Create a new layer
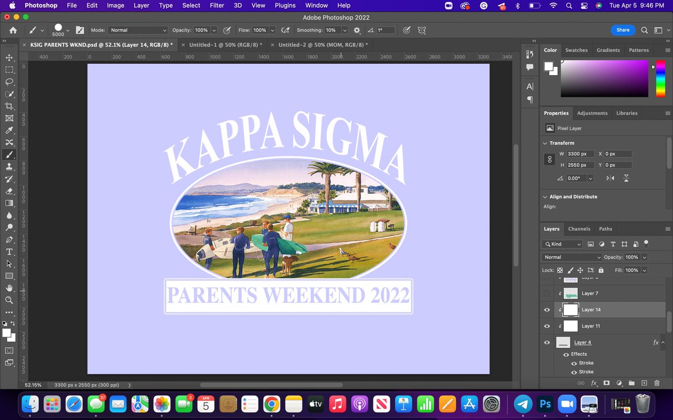This screenshot has height=420, width=673. point(644,383)
